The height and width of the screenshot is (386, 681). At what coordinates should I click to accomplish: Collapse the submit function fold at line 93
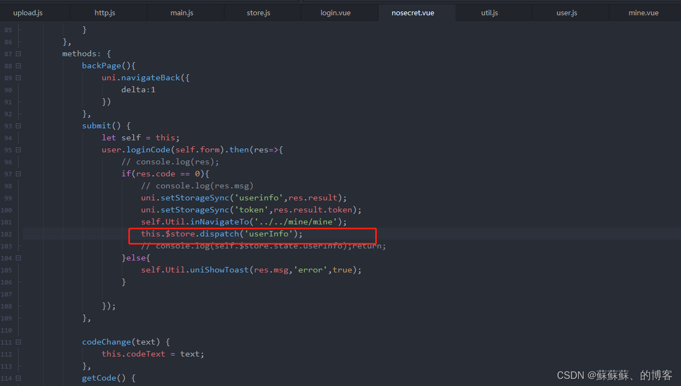point(19,126)
